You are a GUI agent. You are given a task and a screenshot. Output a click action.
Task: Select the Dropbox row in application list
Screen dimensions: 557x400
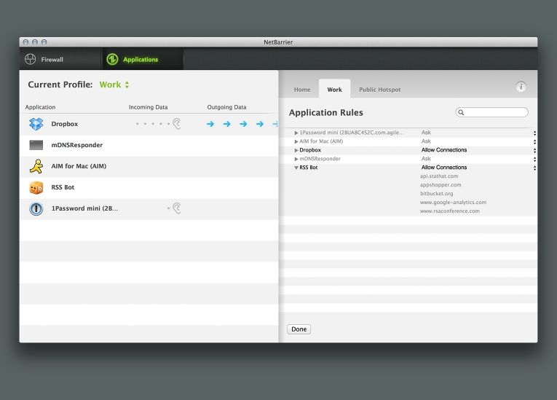pyautogui.click(x=149, y=124)
